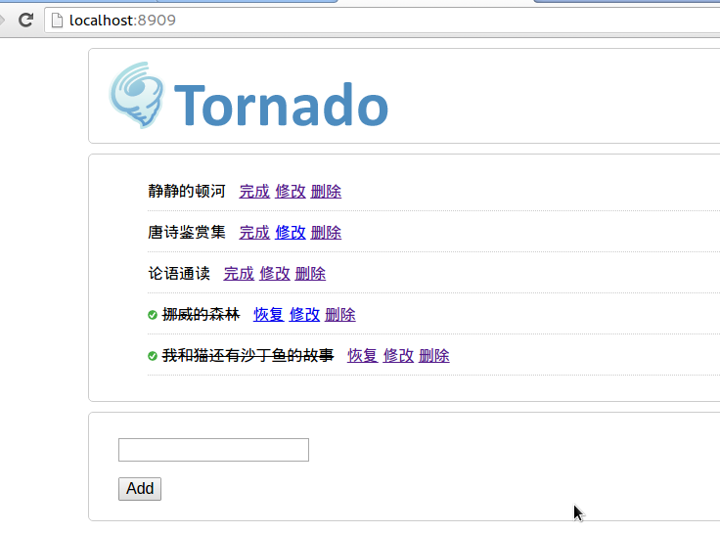Click 修改 for 静静的顿河
Screen dimensions: 720x533
(x=291, y=191)
